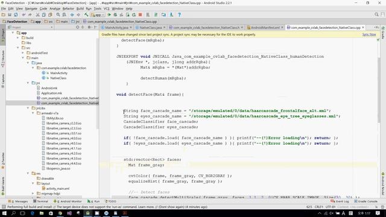Open the Gradle Console button
Image resolution: width=386 pixels, height=217 pixels.
(x=366, y=201)
